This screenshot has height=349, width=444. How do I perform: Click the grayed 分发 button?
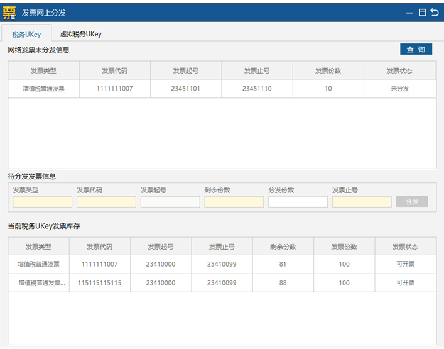(412, 202)
